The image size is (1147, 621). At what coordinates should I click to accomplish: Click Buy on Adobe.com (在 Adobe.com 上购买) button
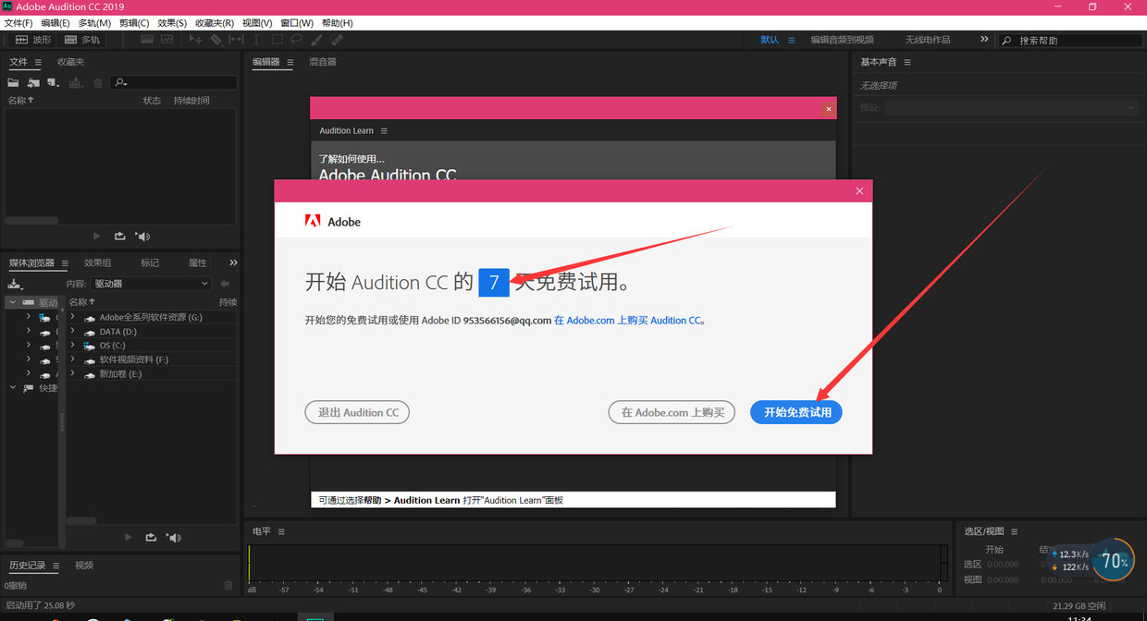672,412
